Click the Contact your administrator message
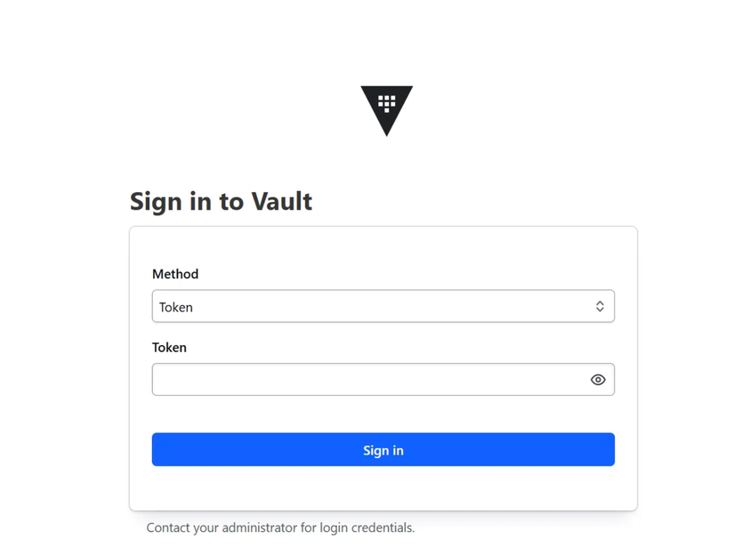Viewport: 734px width, 547px height. [x=280, y=527]
